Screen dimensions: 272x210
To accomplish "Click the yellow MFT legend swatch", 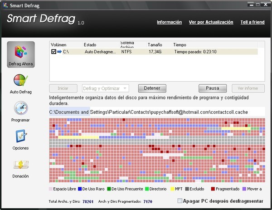I will (173, 189).
